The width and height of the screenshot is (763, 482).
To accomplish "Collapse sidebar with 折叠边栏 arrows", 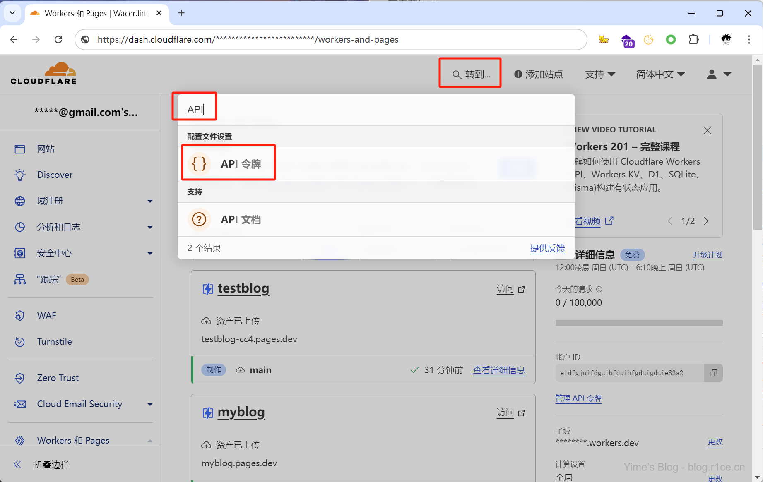I will click(17, 465).
